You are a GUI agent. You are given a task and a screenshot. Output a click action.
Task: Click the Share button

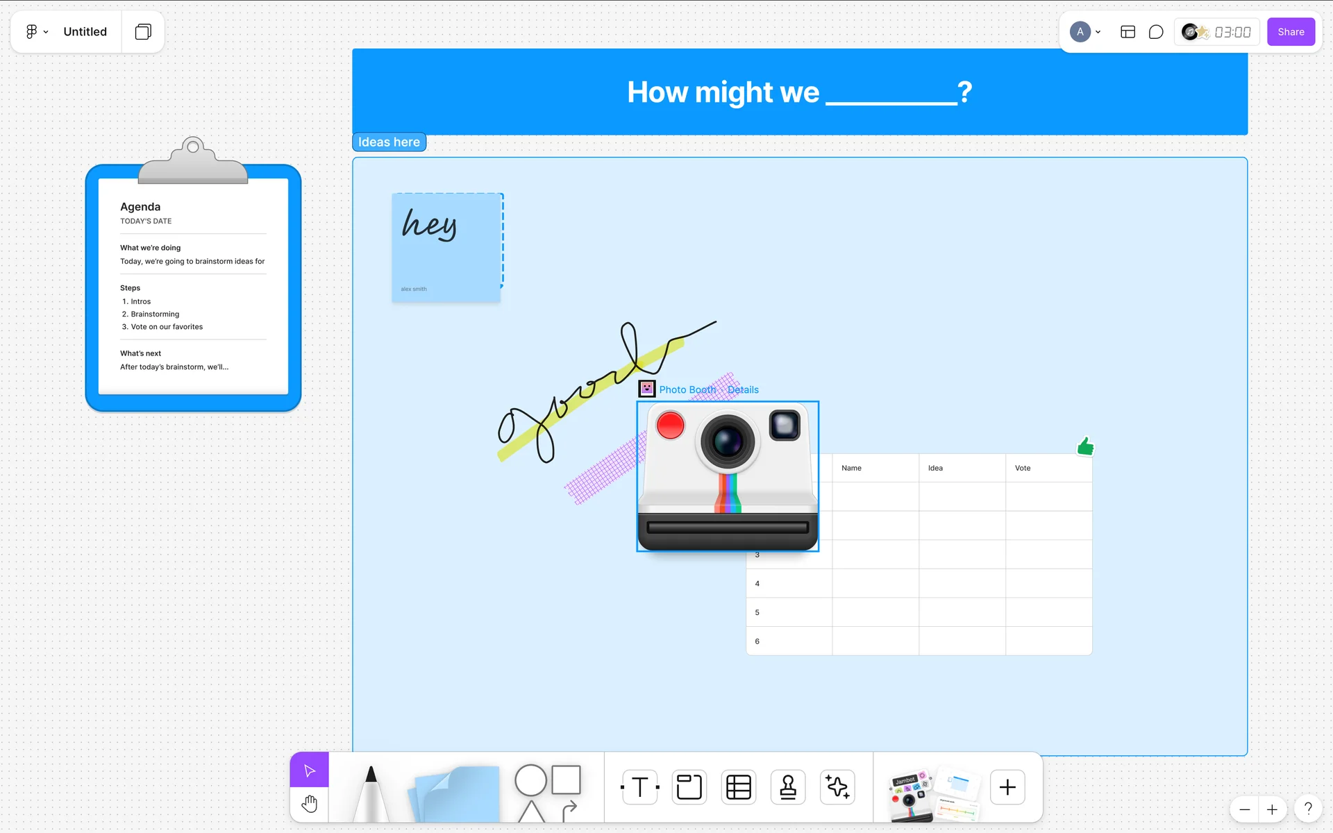[1291, 32]
